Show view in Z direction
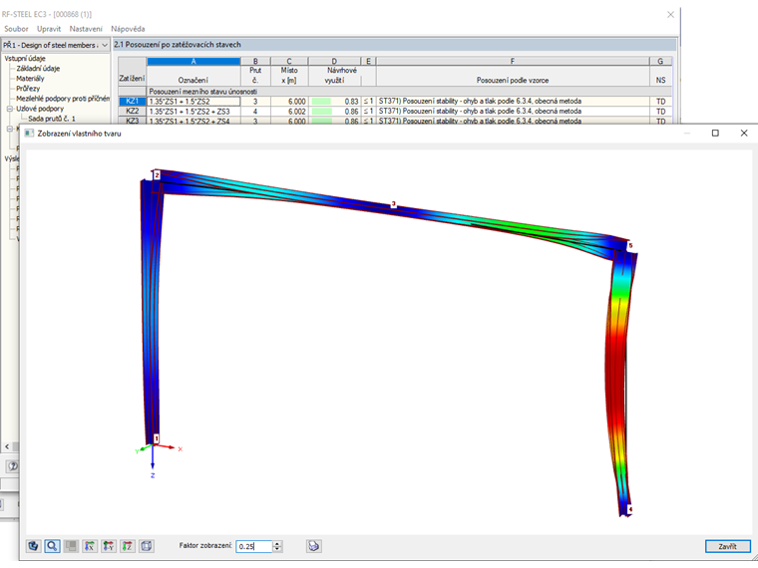This screenshot has height=568, width=758. [128, 546]
